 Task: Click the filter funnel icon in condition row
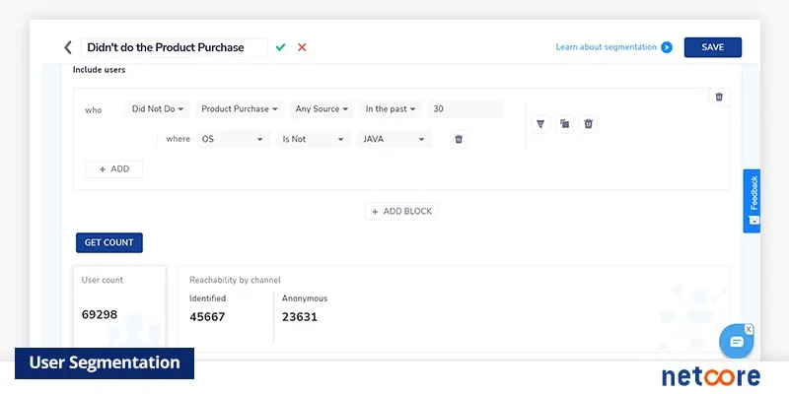pyautogui.click(x=540, y=124)
